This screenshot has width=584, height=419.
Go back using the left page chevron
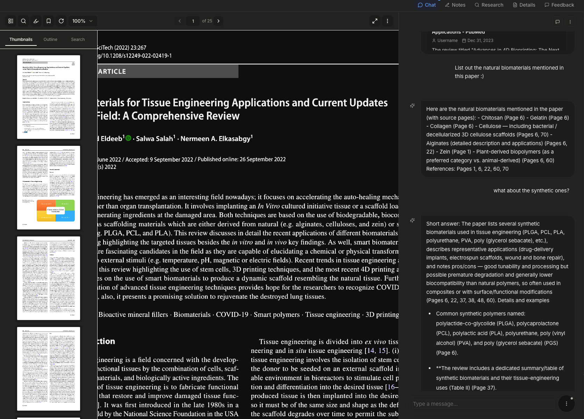pyautogui.click(x=180, y=21)
